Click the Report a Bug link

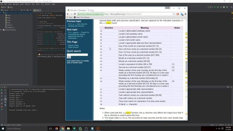(x=73, y=45)
